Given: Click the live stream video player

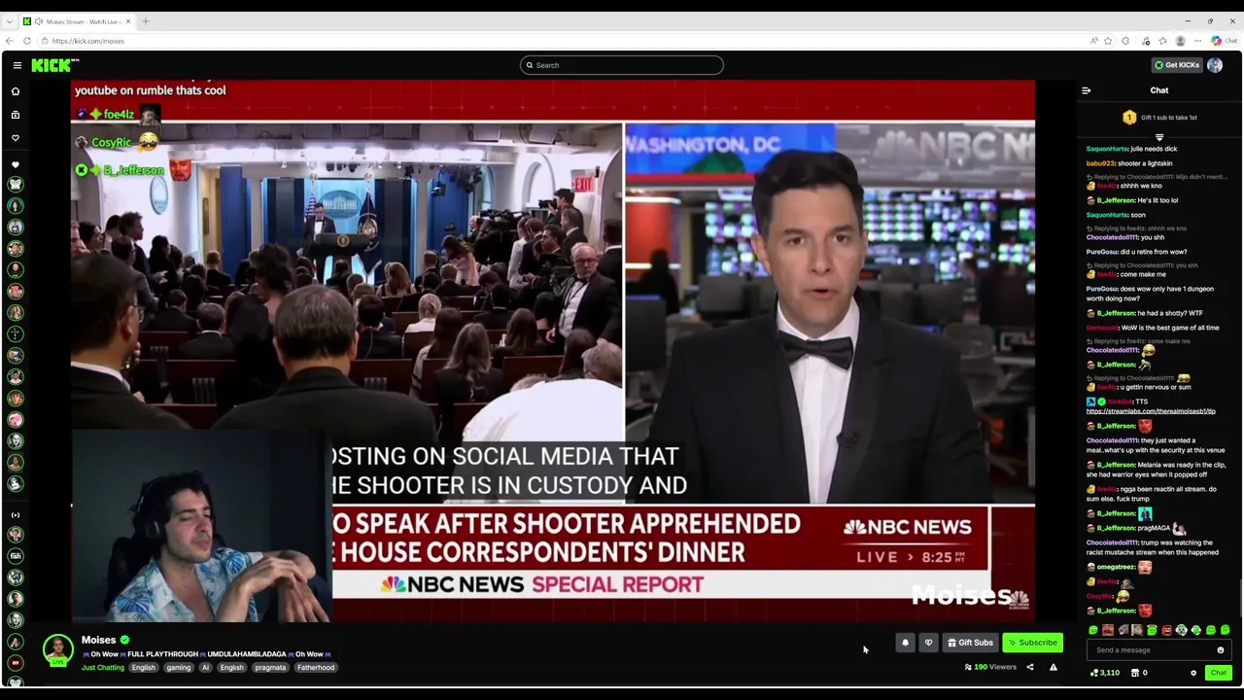Looking at the screenshot, I should click(553, 351).
